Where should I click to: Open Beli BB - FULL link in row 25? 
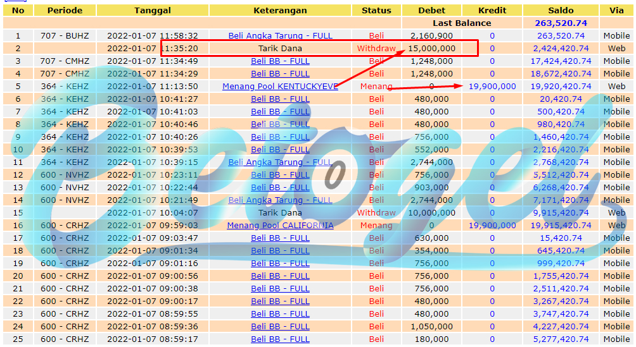pyautogui.click(x=280, y=339)
